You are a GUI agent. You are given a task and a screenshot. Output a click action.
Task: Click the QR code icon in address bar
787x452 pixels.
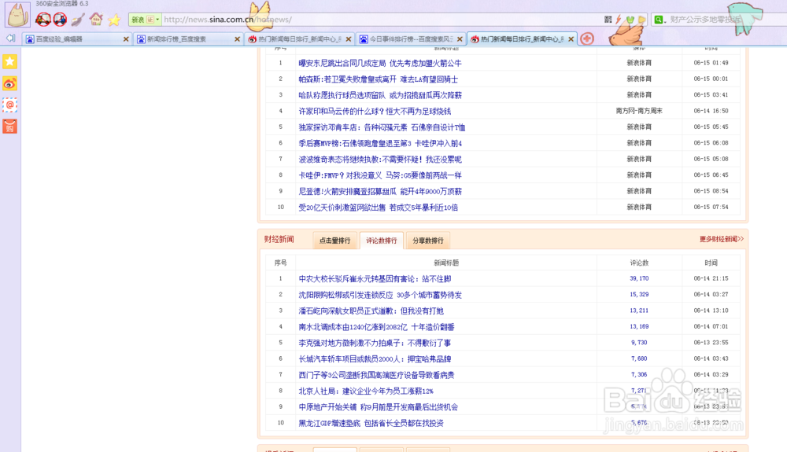[608, 20]
